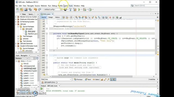Screen dimensions: 174x97
Task: Expand the look and feel fold at line 144
Action: coord(47,67)
